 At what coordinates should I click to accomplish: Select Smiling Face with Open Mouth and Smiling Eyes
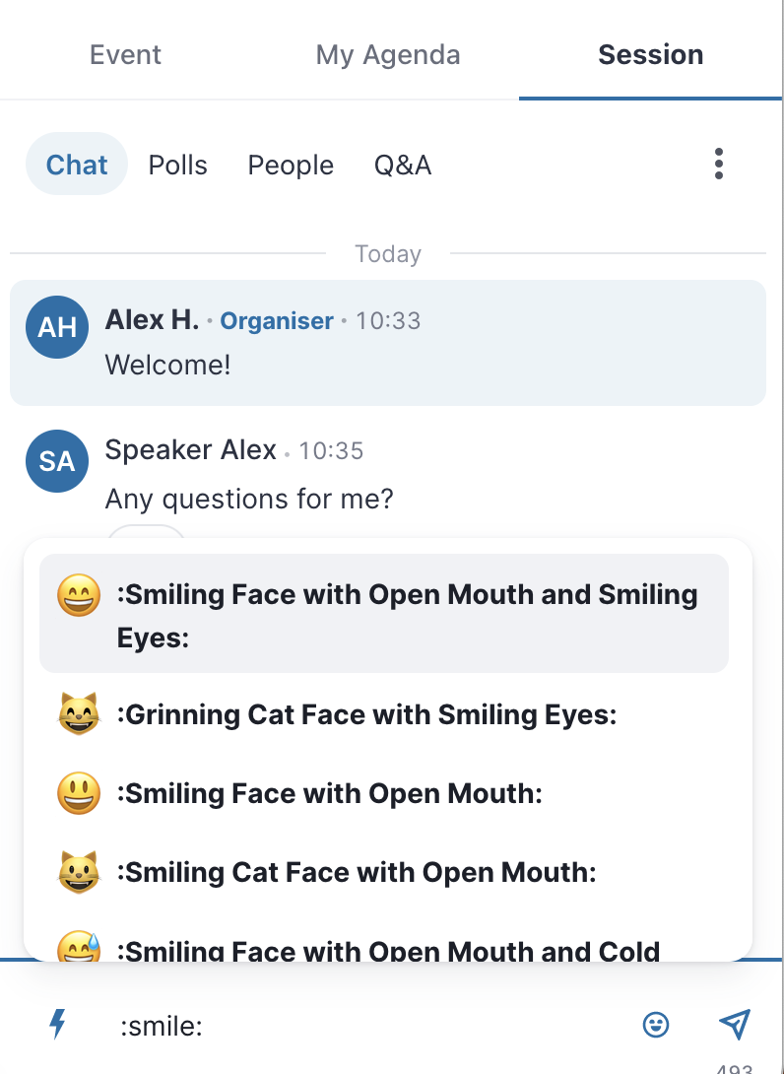383,613
